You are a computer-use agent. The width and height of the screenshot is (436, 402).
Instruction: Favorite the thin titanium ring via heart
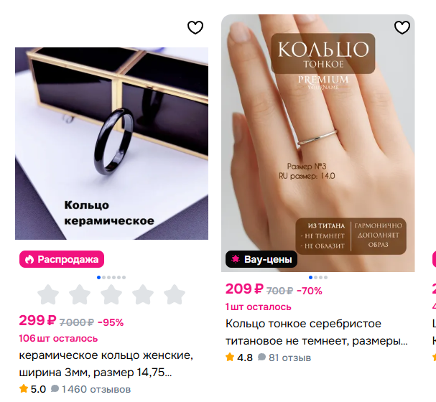(402, 27)
